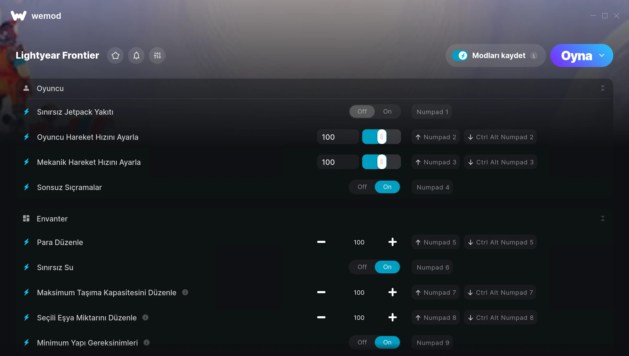Click info icon next to Maksimum Taşıma Kapasitesini Düzenle

click(185, 292)
